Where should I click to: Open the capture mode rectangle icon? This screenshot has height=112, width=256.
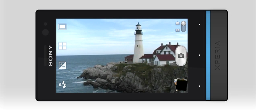click(x=62, y=27)
